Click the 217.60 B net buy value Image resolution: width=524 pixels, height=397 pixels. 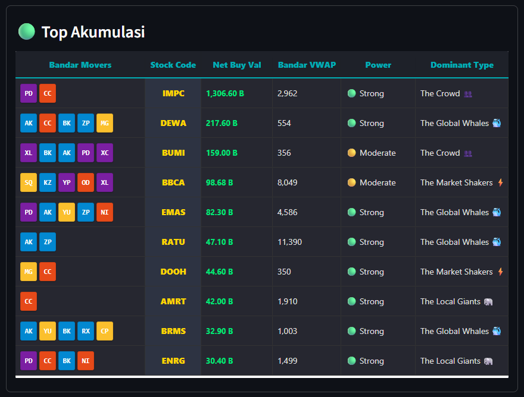tap(222, 123)
